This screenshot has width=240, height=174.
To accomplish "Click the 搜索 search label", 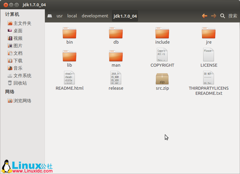I will [233, 16].
